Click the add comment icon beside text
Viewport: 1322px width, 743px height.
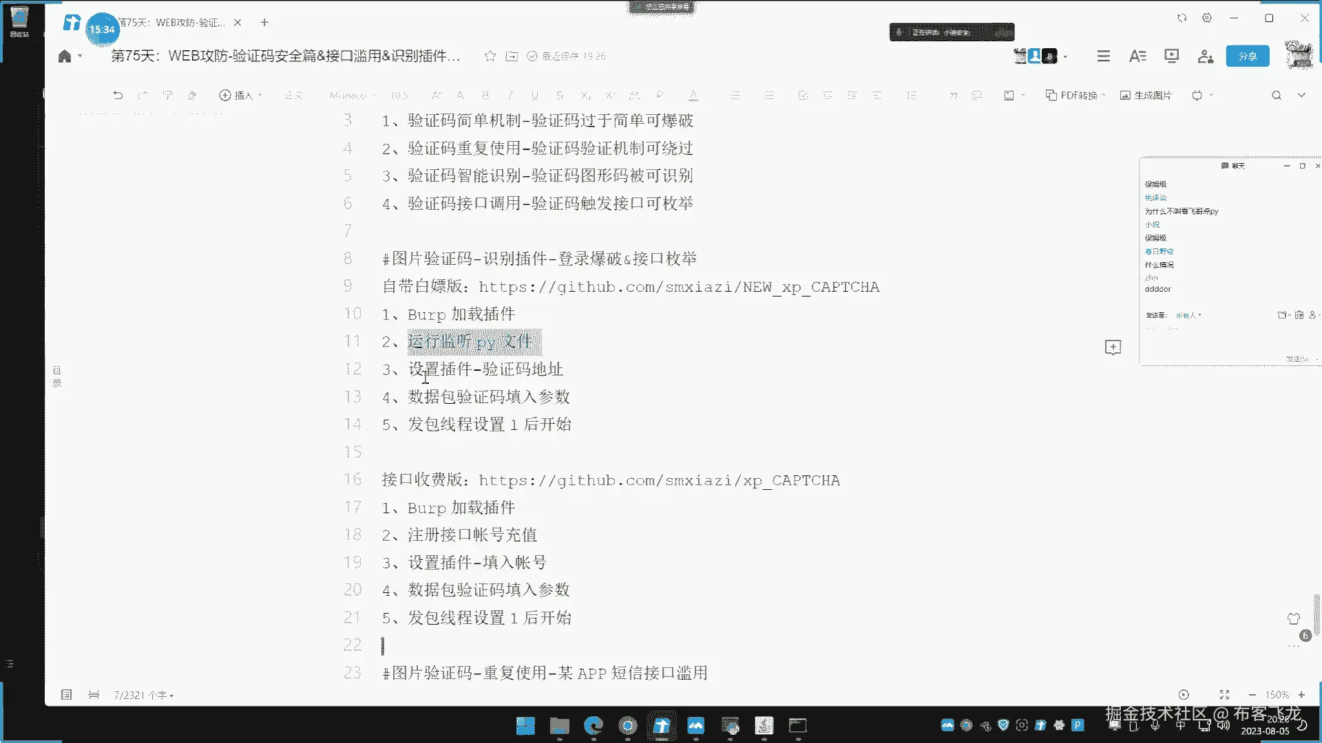(1113, 347)
